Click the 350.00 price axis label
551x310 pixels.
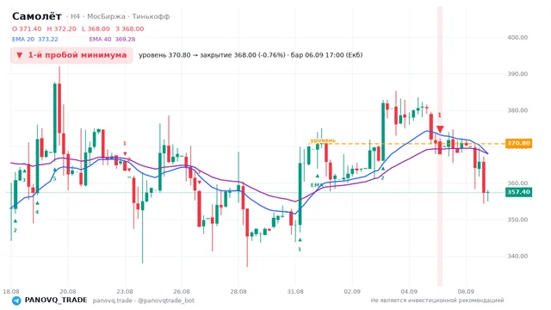pyautogui.click(x=517, y=220)
